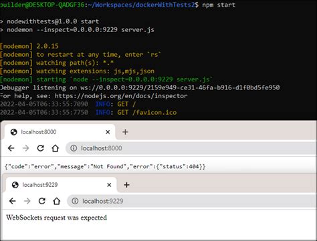Select the localhost:9229 tab
317x241 pixels.
pos(61,185)
